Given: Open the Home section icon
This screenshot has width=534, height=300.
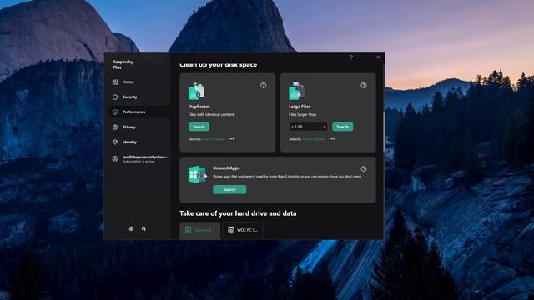Looking at the screenshot, I should pos(115,82).
